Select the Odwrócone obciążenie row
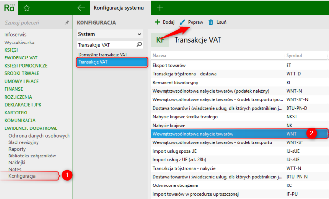The image size is (329, 199). click(239, 185)
